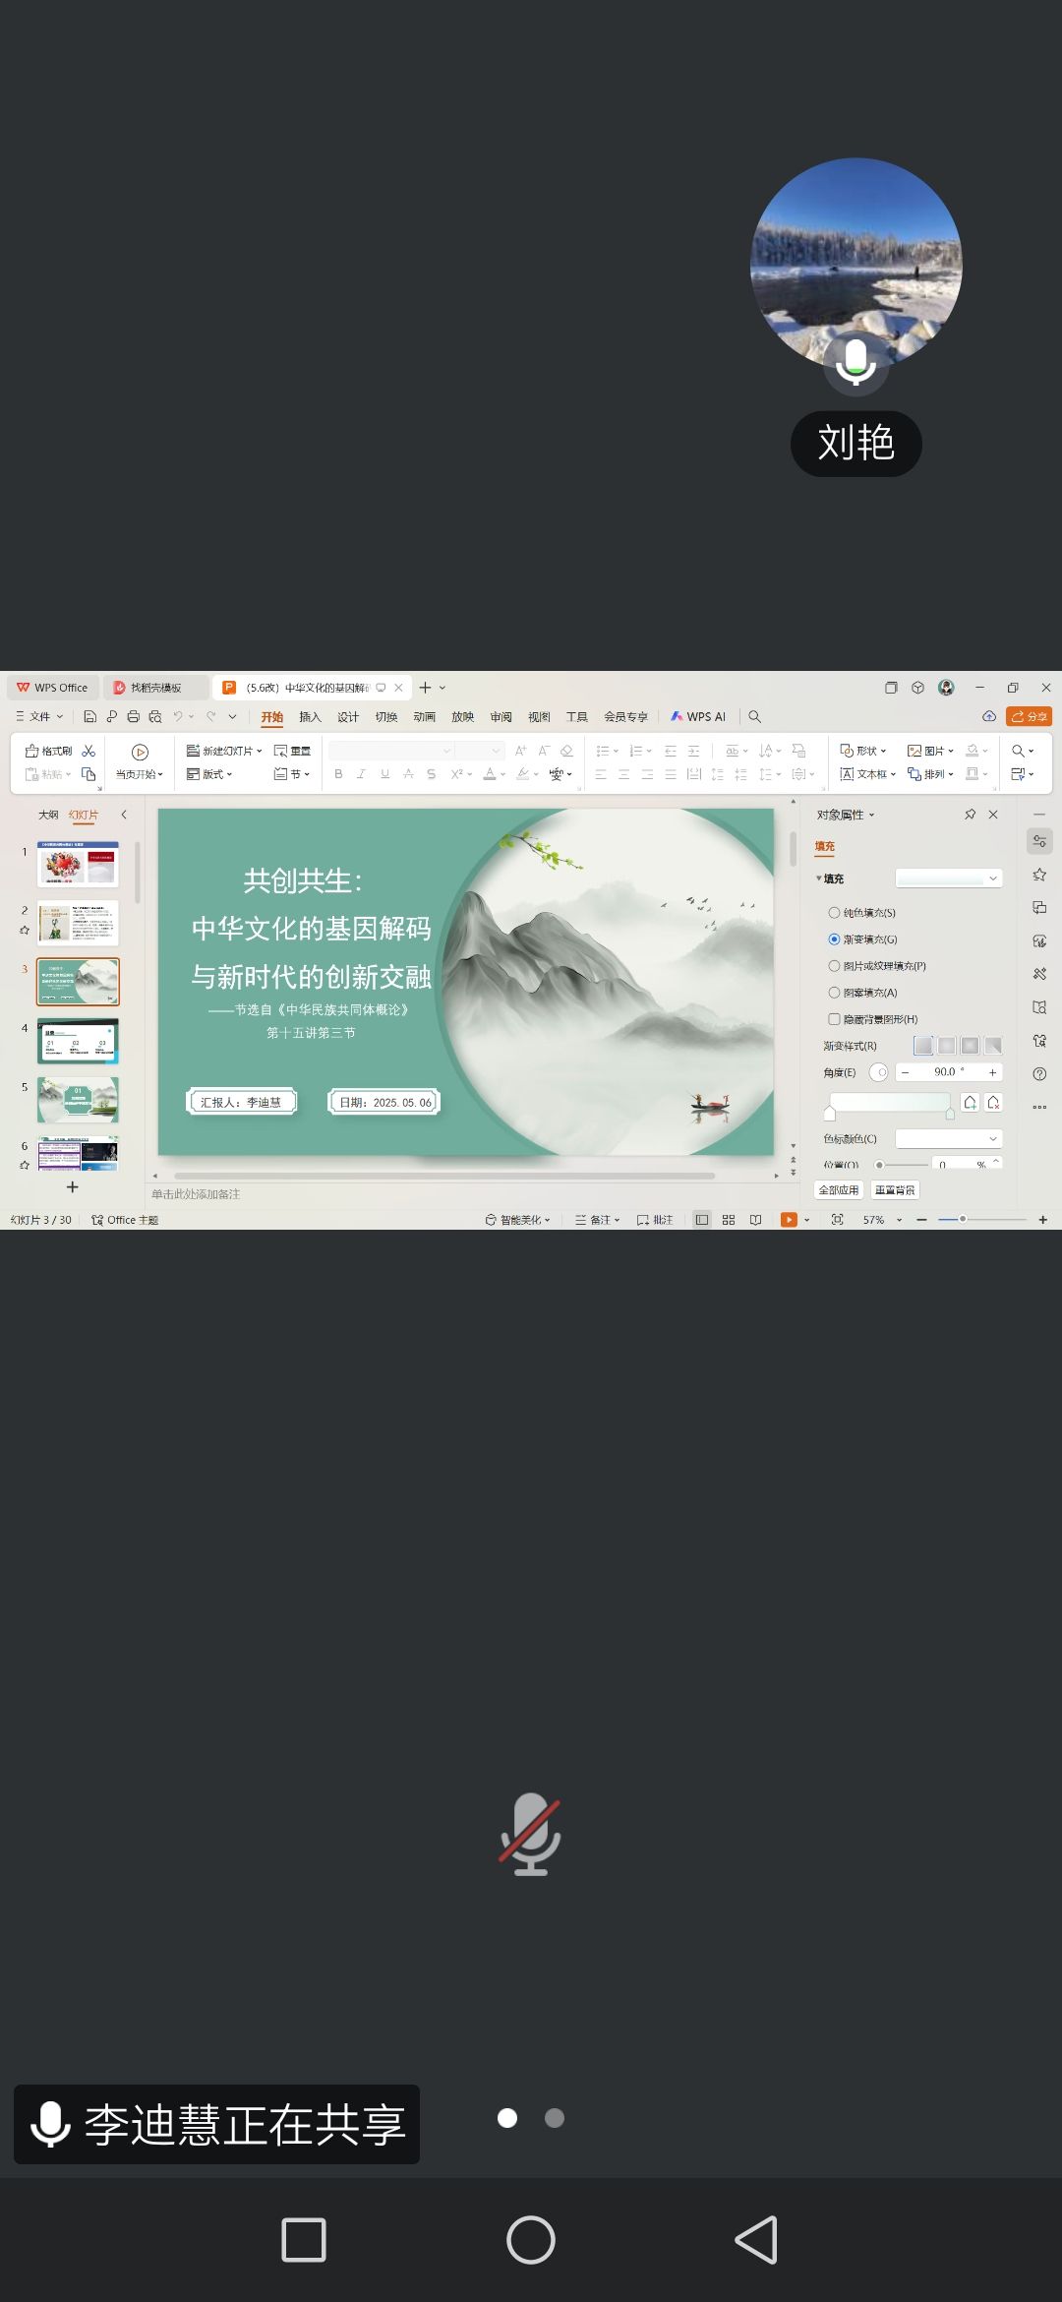Expand the 新建幻灯片 dropdown

(260, 751)
